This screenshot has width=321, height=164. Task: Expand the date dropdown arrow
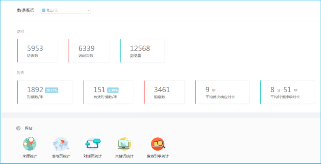pos(88,11)
